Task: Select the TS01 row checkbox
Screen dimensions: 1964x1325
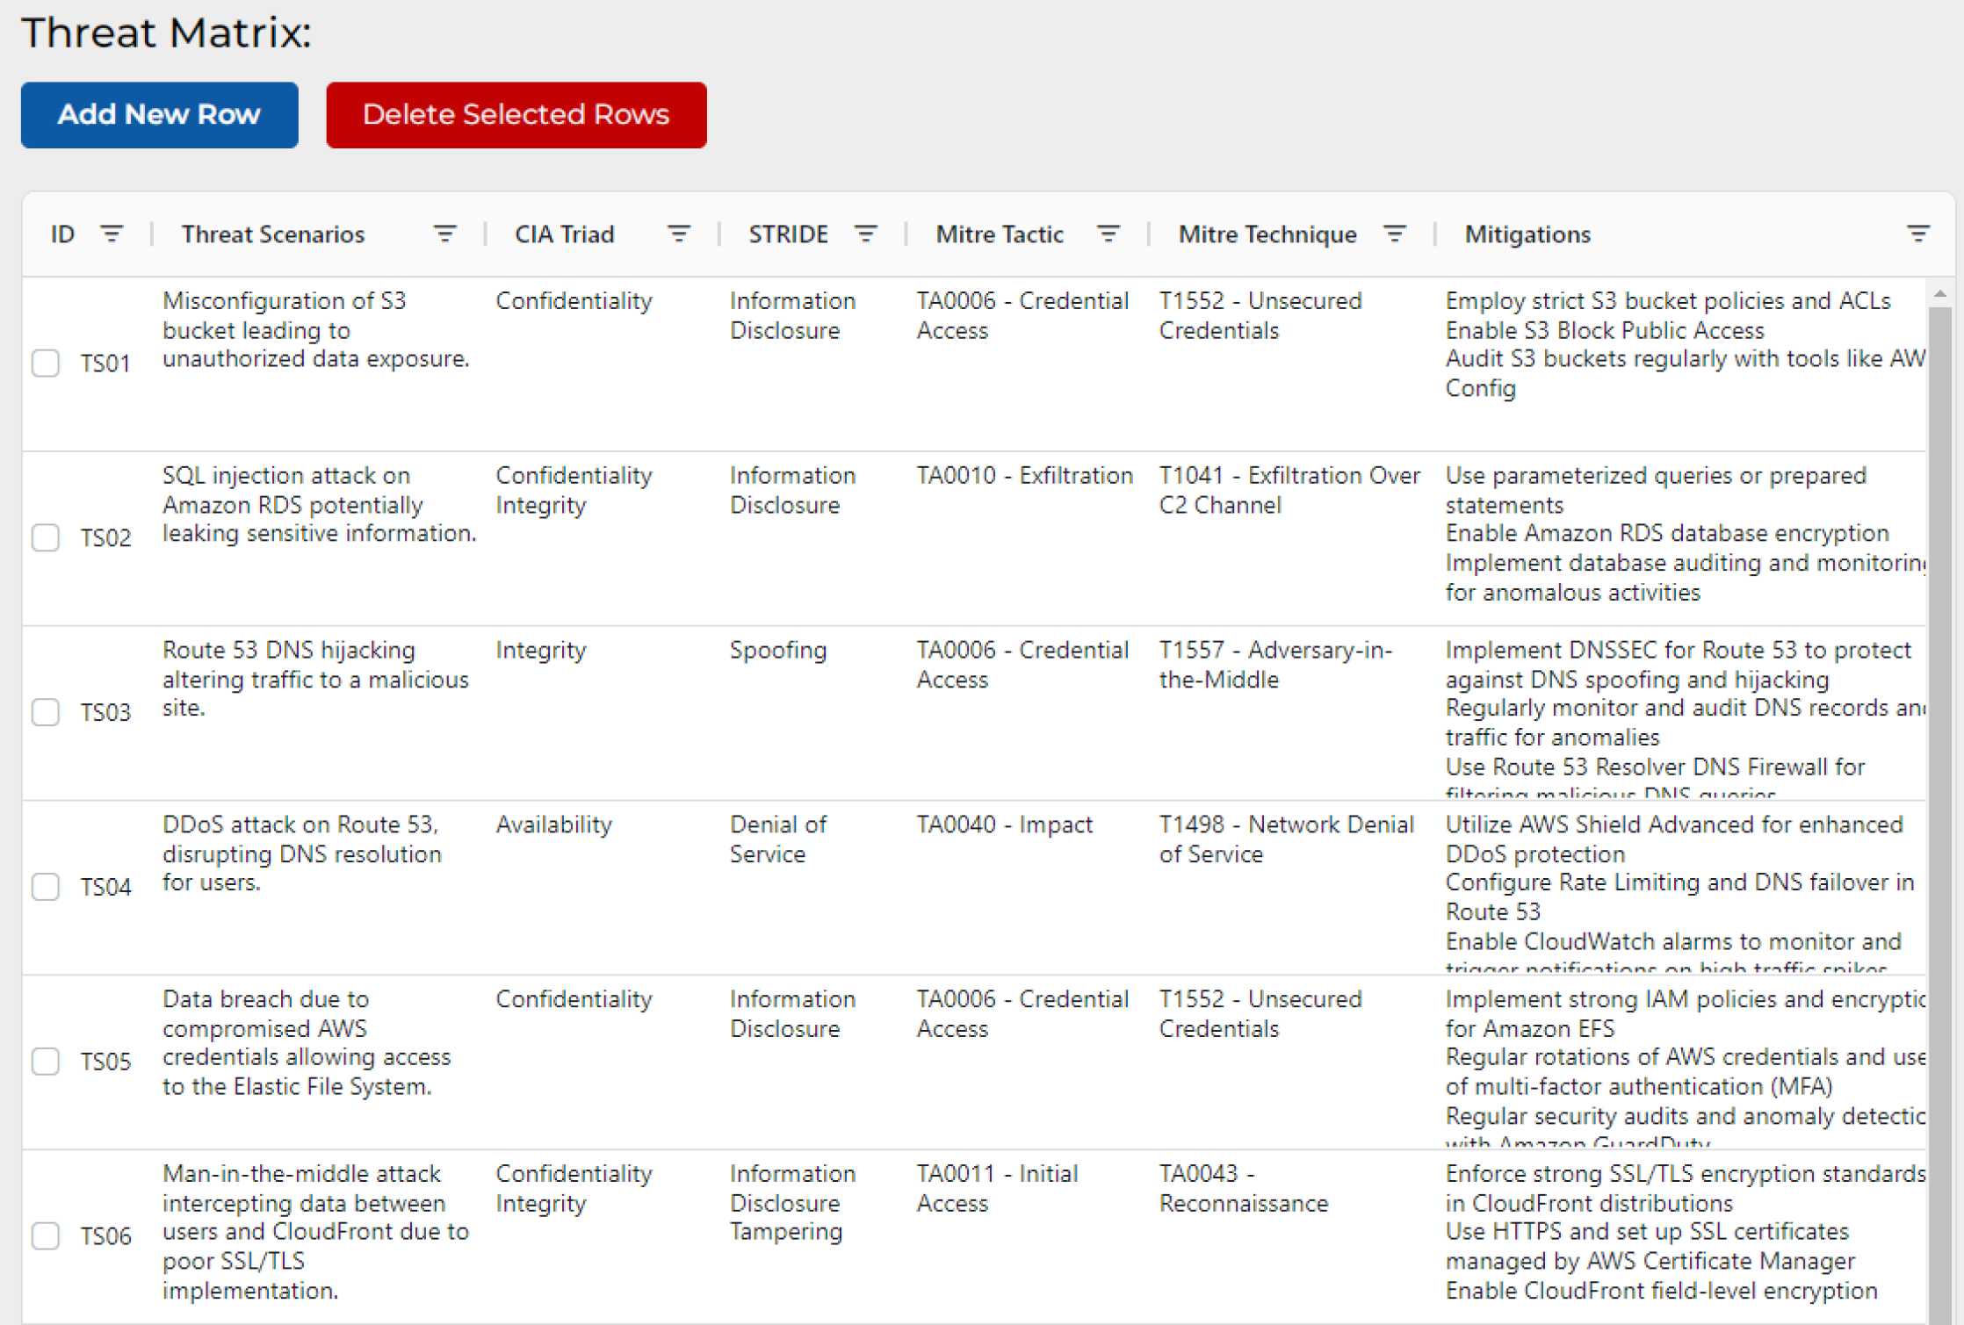Action: click(46, 363)
